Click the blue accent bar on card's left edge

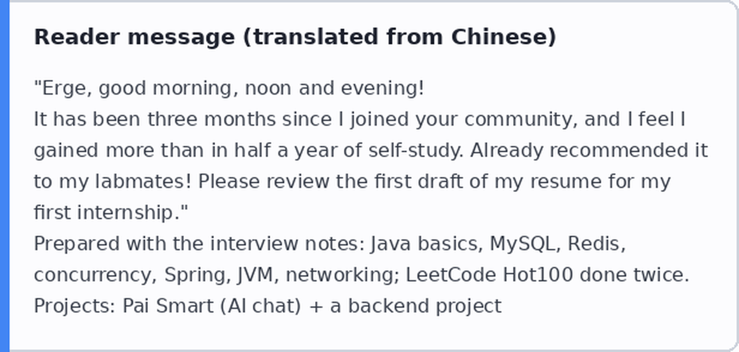coord(5,176)
